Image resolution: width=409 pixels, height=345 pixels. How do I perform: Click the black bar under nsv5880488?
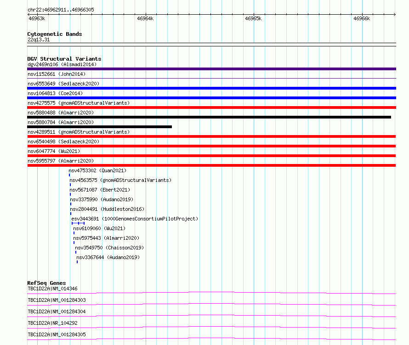point(209,117)
